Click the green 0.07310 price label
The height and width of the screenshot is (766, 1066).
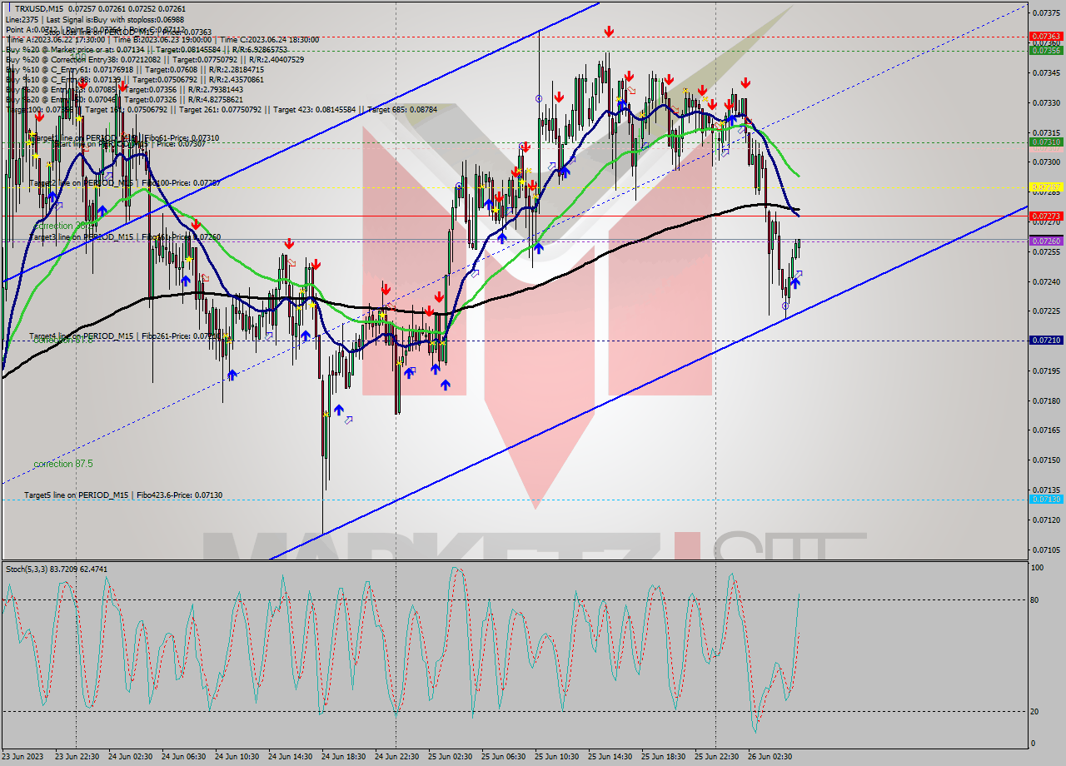[x=1045, y=142]
